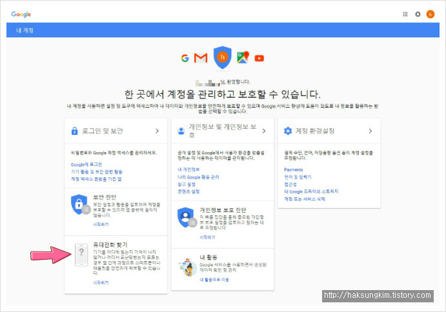Open the 개인정보 및 개인정보 보호 heading
This screenshot has height=312, width=446.
pos(223,131)
